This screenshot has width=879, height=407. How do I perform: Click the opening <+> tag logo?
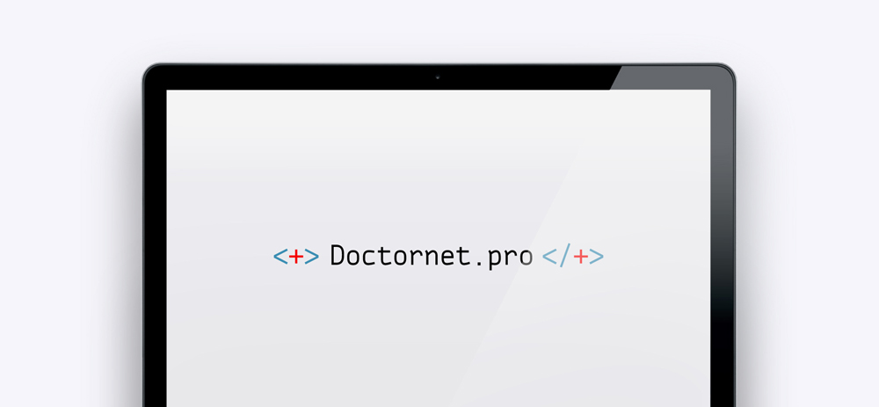(296, 257)
